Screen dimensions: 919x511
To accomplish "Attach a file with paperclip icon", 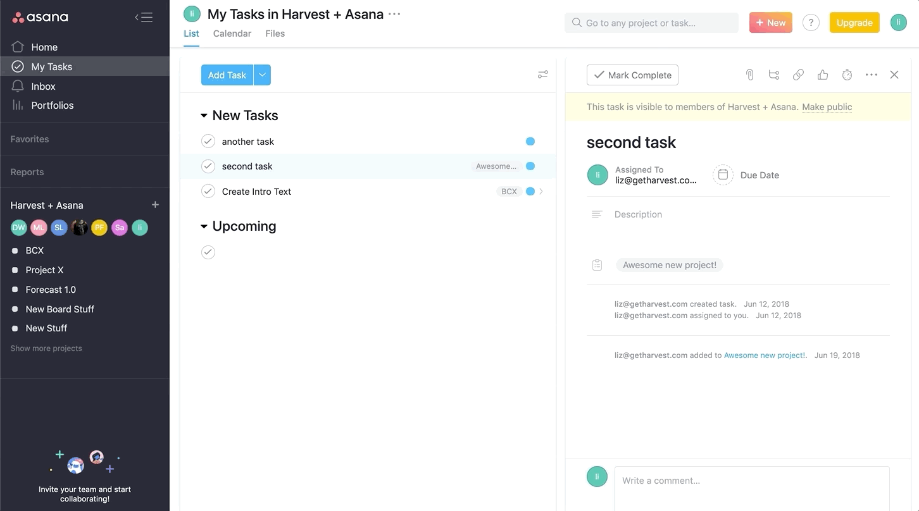I will pyautogui.click(x=749, y=75).
